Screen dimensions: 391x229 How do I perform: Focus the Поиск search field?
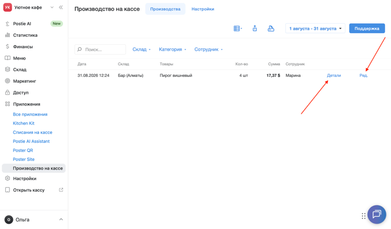[100, 50]
